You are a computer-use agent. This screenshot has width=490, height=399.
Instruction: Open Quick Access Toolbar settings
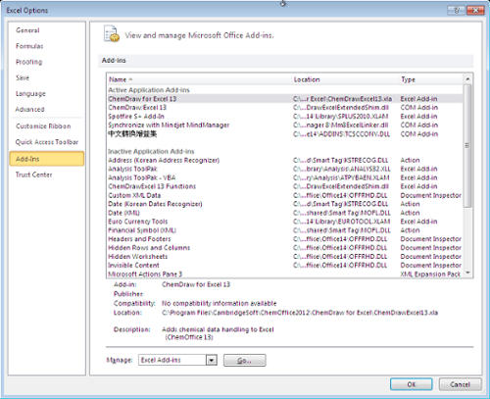[x=47, y=142]
